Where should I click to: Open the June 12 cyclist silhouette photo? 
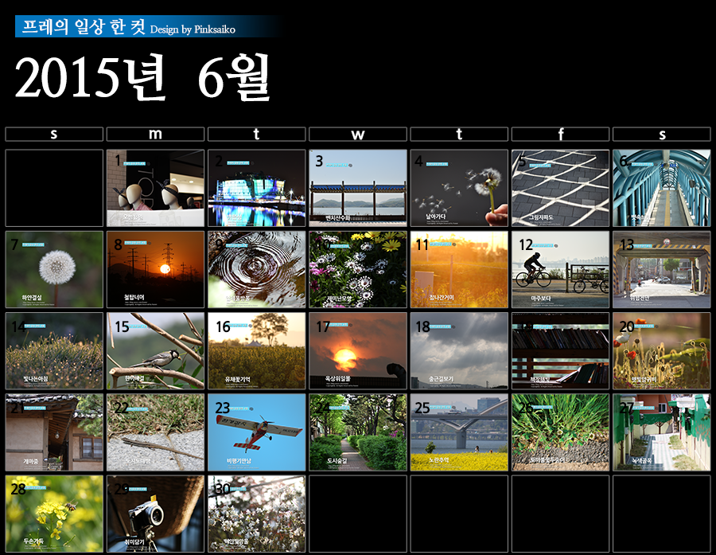tap(560, 270)
